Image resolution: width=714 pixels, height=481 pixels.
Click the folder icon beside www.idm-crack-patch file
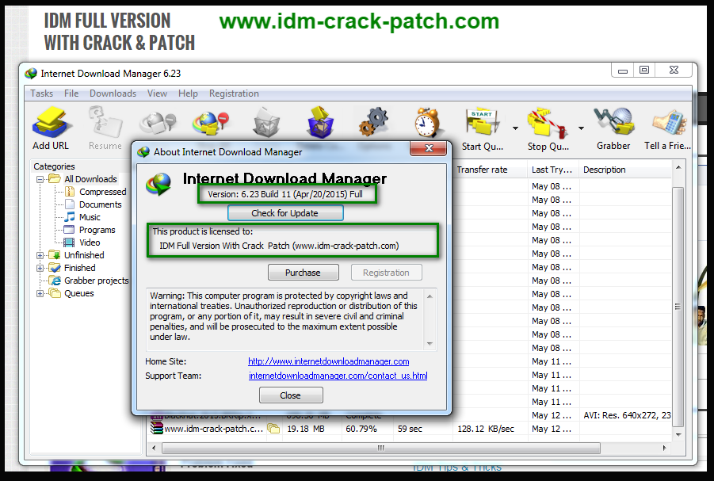point(273,429)
